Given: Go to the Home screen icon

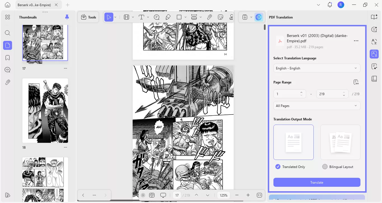Looking at the screenshot, I should (8, 5).
